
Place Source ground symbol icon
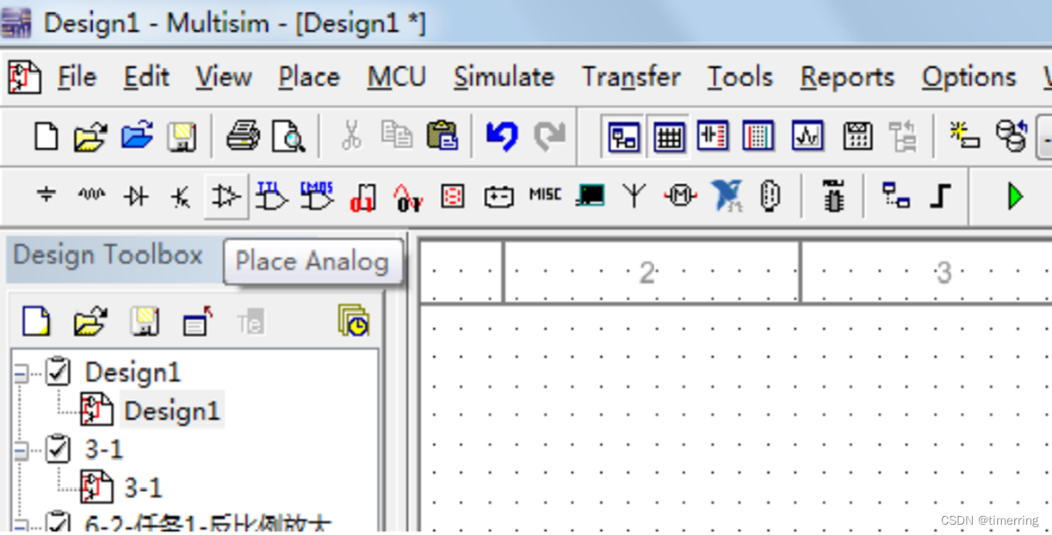[x=46, y=196]
